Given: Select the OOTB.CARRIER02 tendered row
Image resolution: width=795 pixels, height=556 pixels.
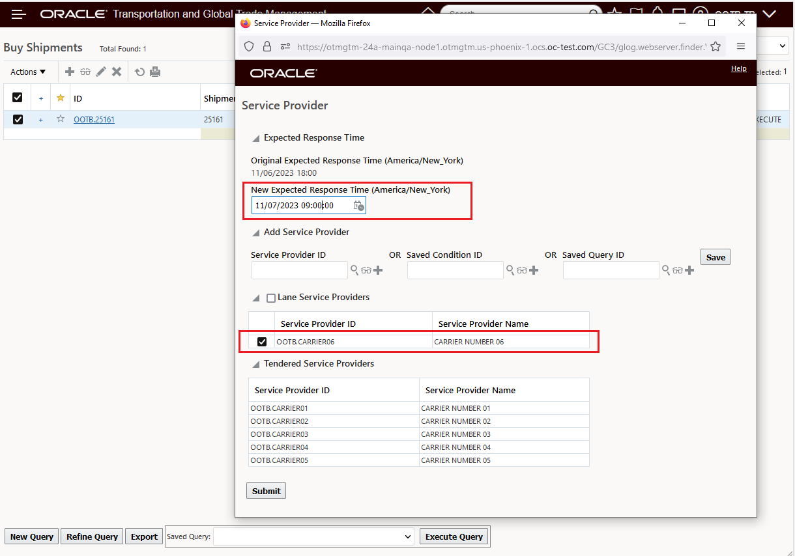Looking at the screenshot, I should pos(419,421).
